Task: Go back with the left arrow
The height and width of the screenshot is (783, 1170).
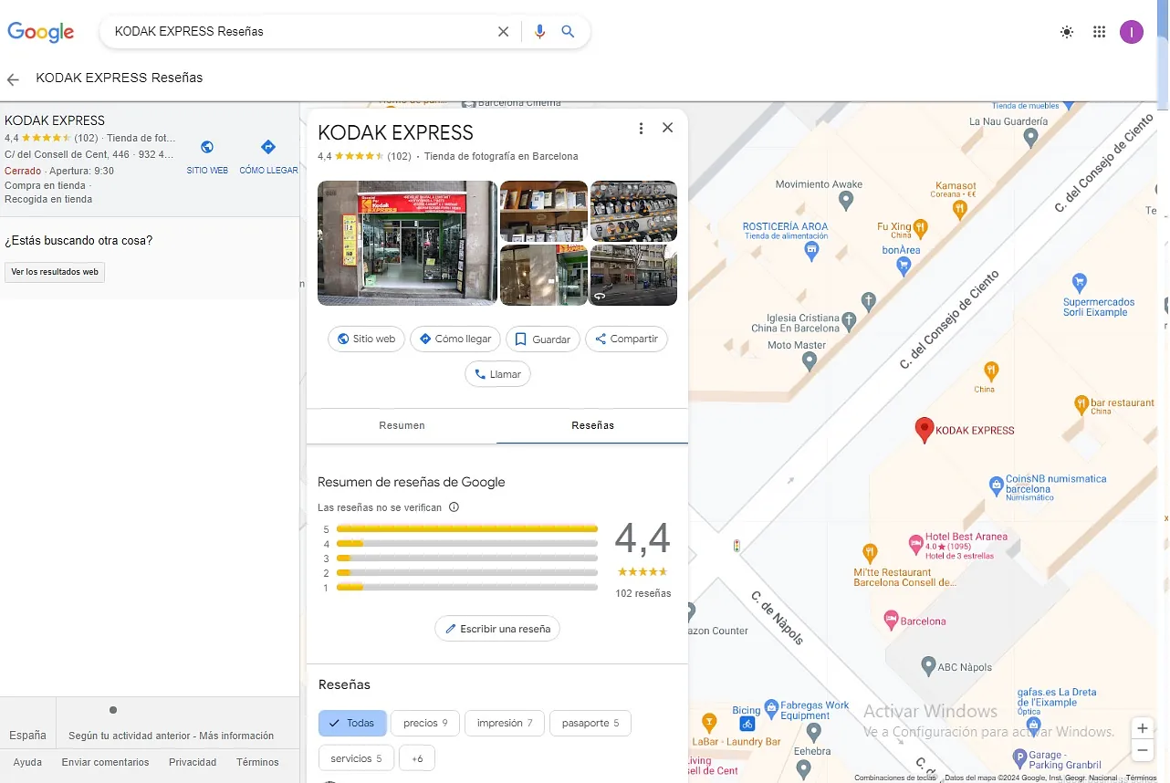Action: click(13, 79)
